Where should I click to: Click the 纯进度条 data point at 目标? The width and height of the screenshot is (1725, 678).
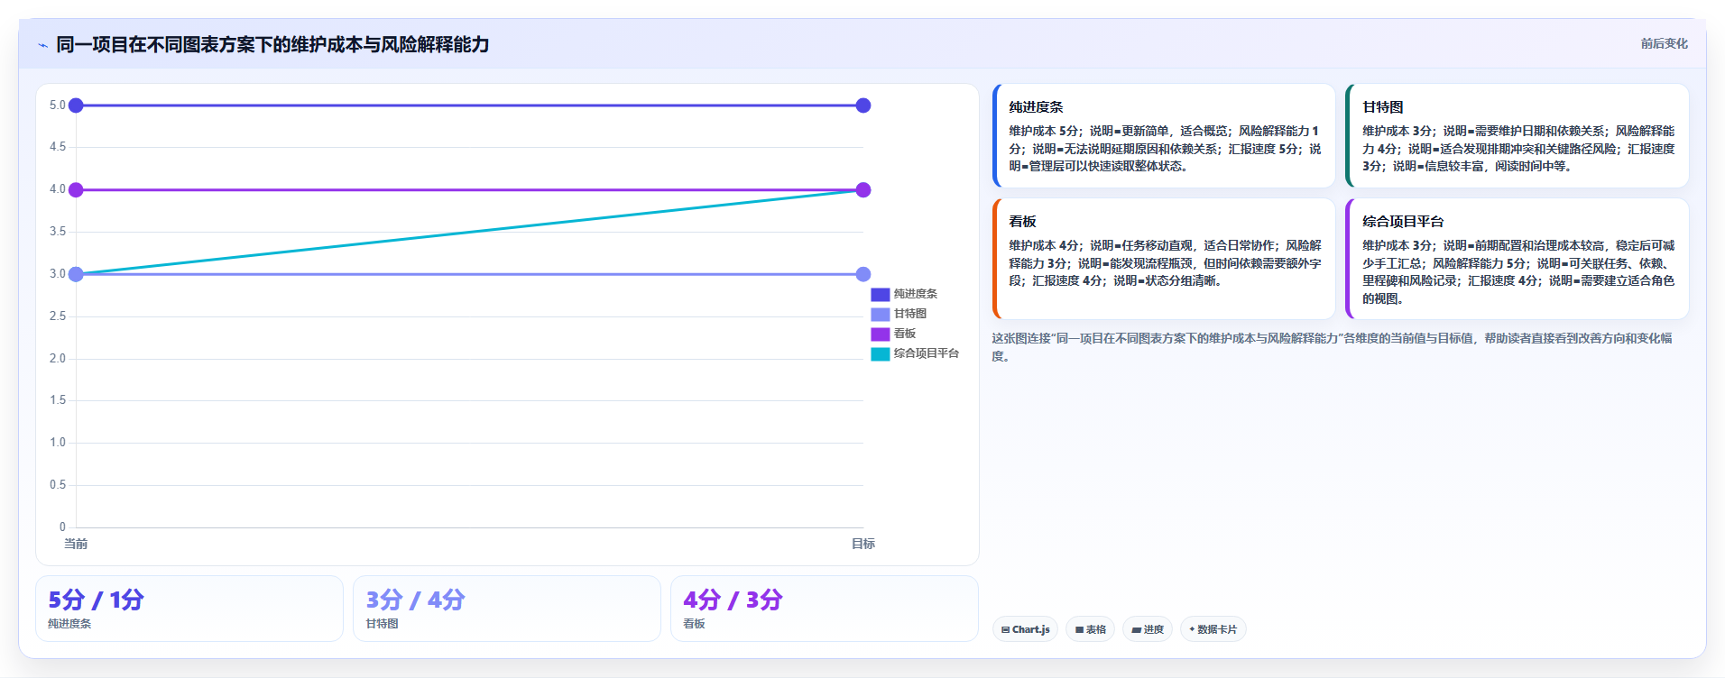863,105
